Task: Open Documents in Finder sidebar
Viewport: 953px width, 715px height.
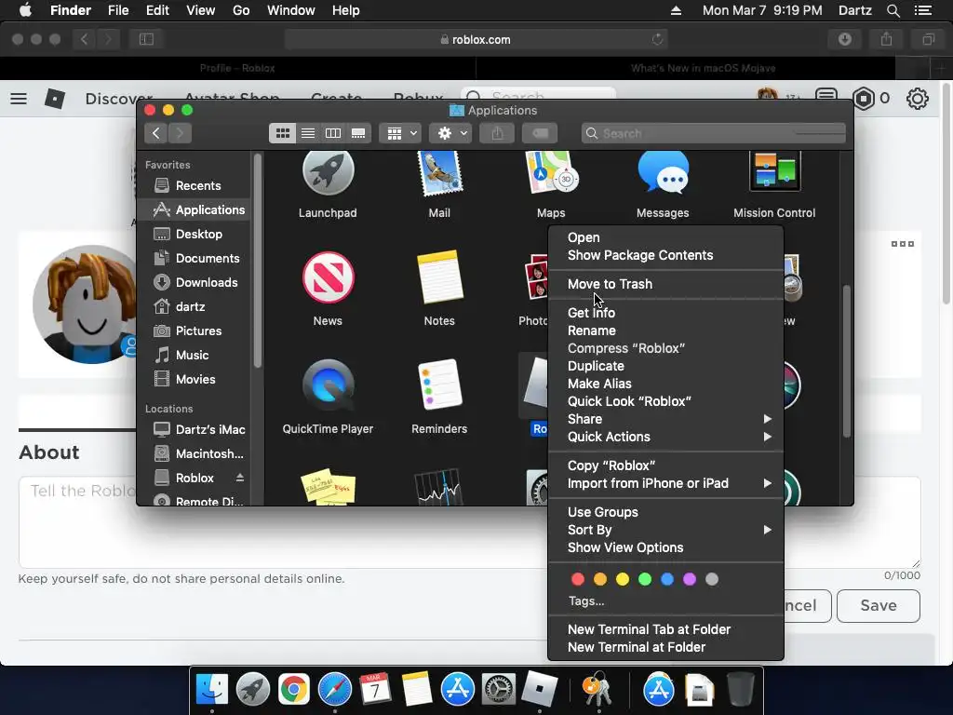Action: (x=194, y=259)
